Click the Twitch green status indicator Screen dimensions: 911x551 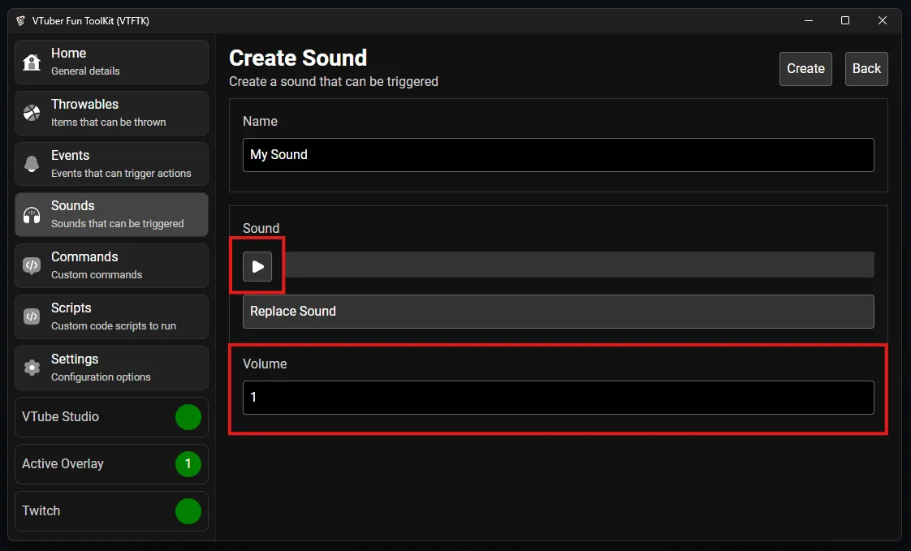(x=188, y=511)
